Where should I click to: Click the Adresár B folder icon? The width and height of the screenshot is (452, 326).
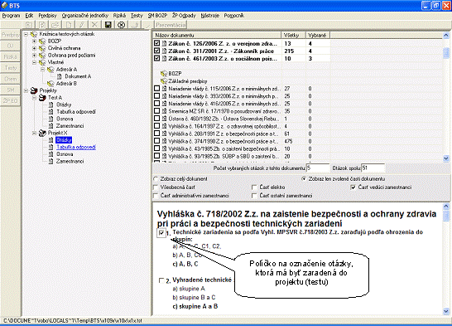50,84
